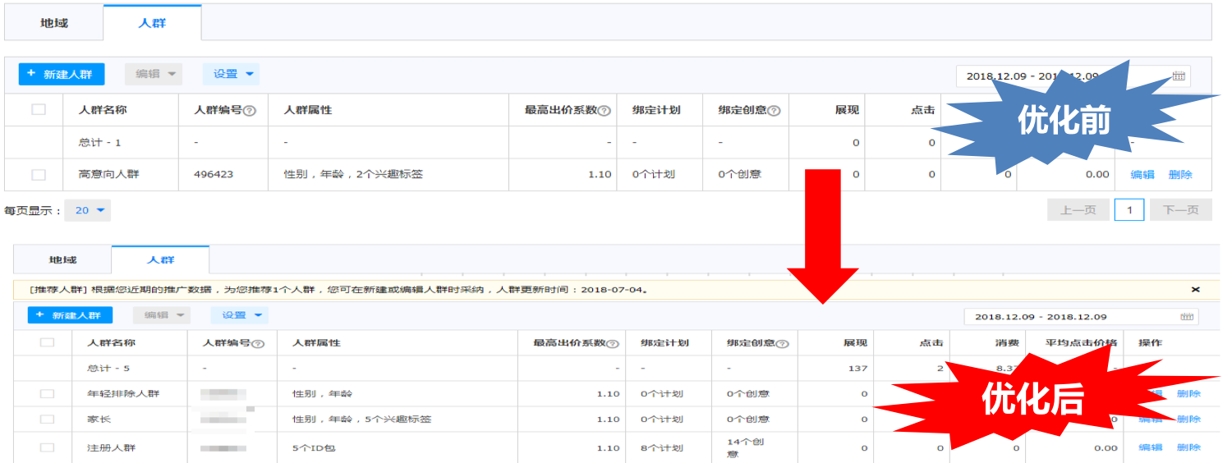This screenshot has height=463, width=1232.
Task: Dismiss the 推荐人群 notification with its X
Action: coord(1195,290)
